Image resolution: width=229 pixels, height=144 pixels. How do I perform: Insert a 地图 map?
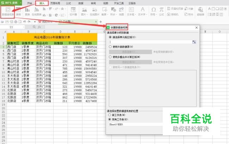point(121,10)
